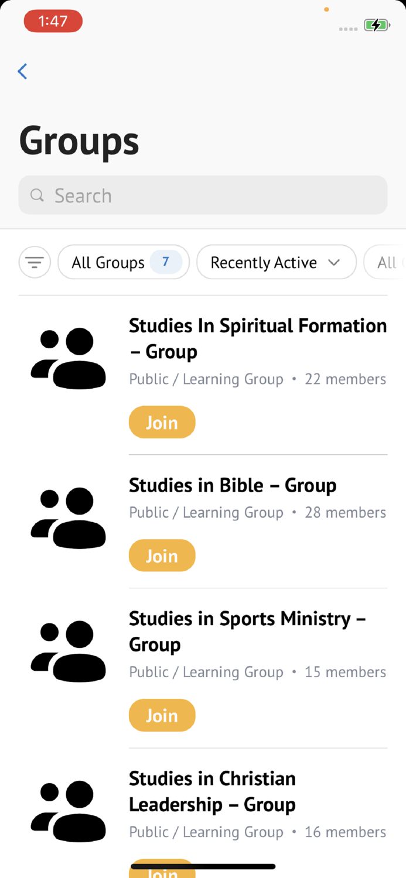
Task: Tap the search magnifier icon
Action: (x=37, y=195)
